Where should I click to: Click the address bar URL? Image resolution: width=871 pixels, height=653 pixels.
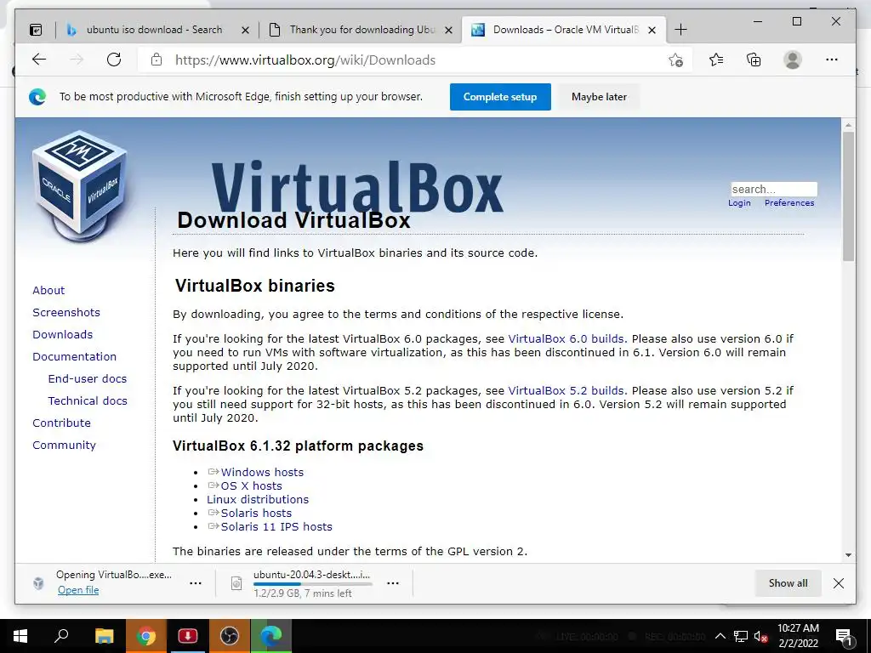pos(305,60)
